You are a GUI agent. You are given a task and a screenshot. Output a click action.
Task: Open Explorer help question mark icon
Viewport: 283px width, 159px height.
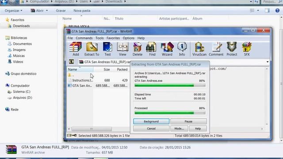277,11
